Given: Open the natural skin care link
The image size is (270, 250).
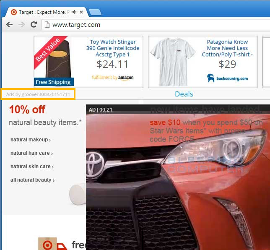Looking at the screenshot, I should point(32,167).
